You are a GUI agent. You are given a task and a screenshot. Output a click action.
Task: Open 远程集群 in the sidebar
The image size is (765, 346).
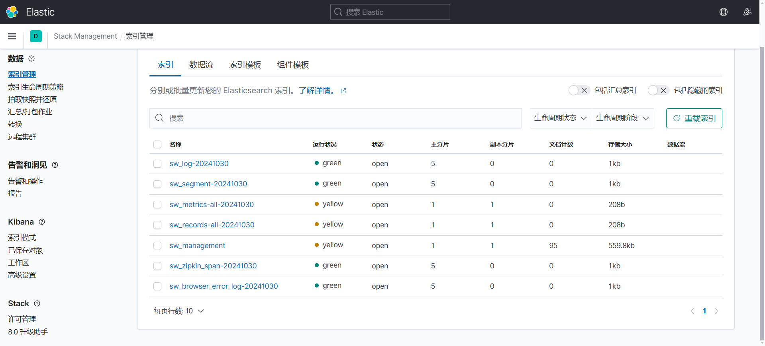(22, 137)
